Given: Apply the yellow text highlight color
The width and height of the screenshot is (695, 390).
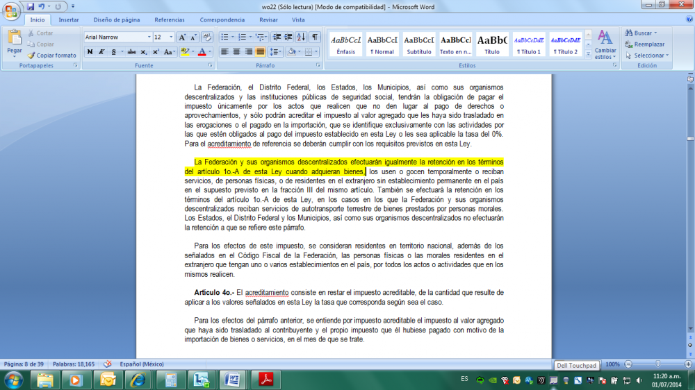Looking at the screenshot, I should [x=185, y=52].
